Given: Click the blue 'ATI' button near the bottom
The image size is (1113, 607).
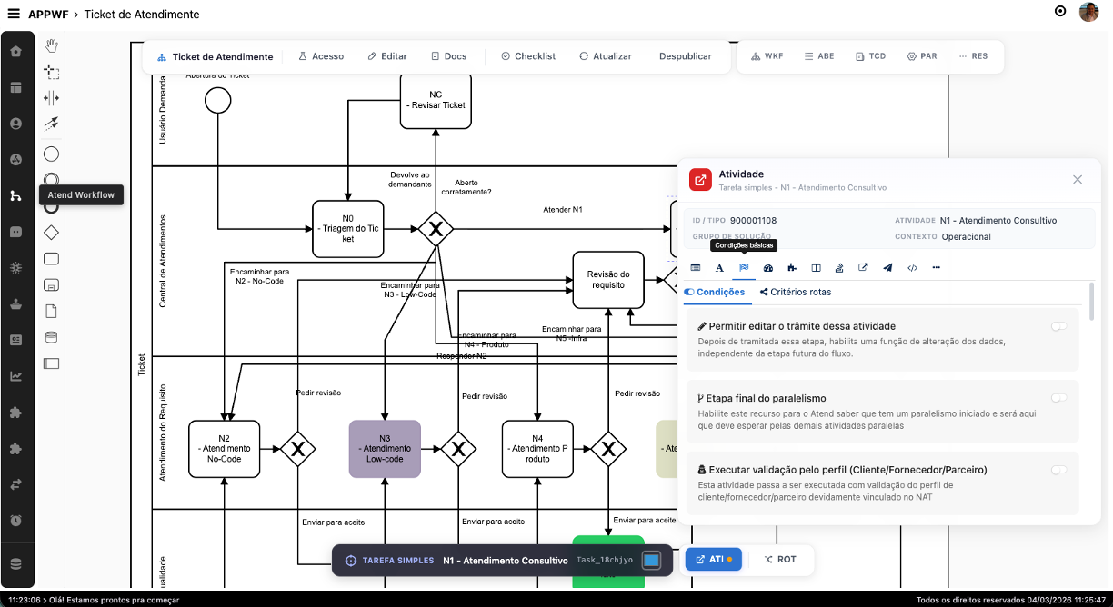Looking at the screenshot, I should [713, 559].
